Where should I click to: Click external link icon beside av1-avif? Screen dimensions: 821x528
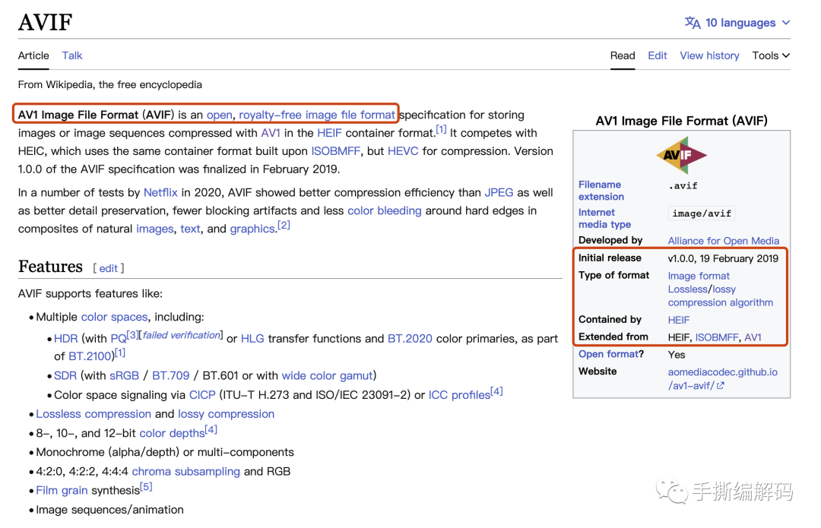pos(720,386)
